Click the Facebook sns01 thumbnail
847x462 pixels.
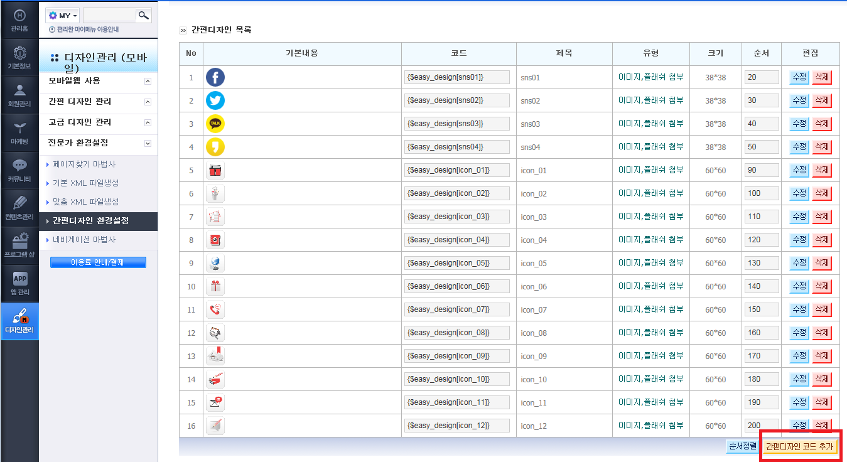point(215,77)
